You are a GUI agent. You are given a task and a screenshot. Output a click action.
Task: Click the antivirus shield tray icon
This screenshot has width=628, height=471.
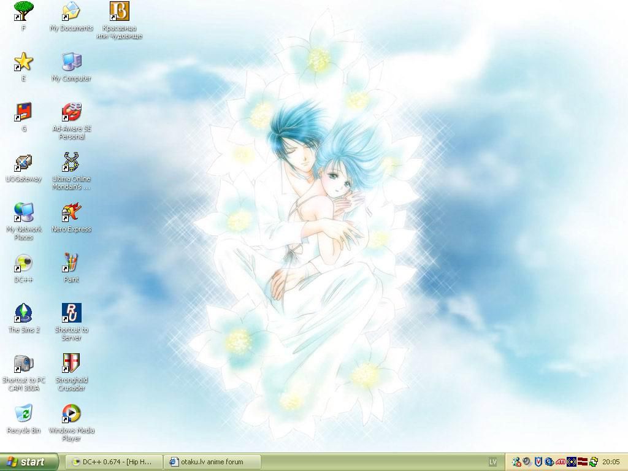pos(538,462)
